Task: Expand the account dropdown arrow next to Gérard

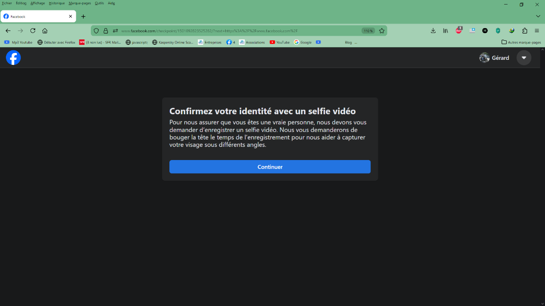Action: pos(524,58)
